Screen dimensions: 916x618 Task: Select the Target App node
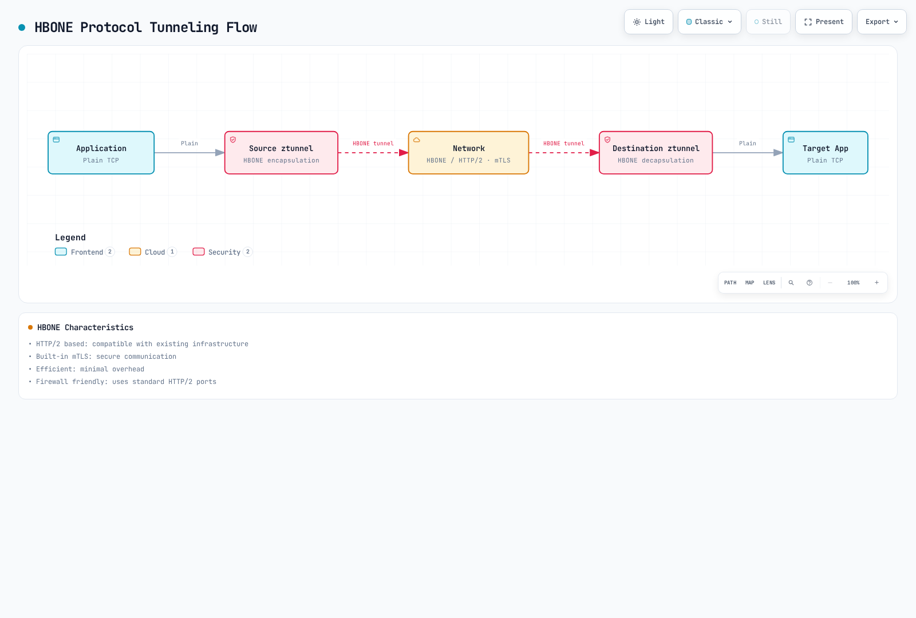tap(825, 153)
